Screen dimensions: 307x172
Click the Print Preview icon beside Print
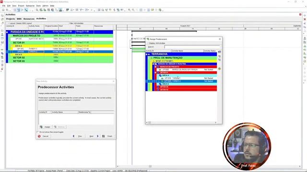[7, 10]
